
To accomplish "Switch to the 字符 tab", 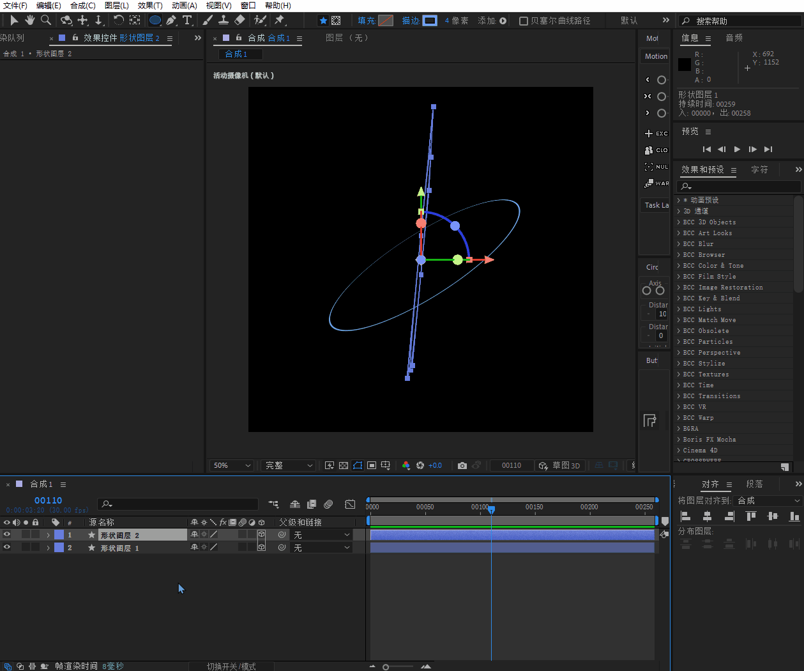I will [x=759, y=169].
